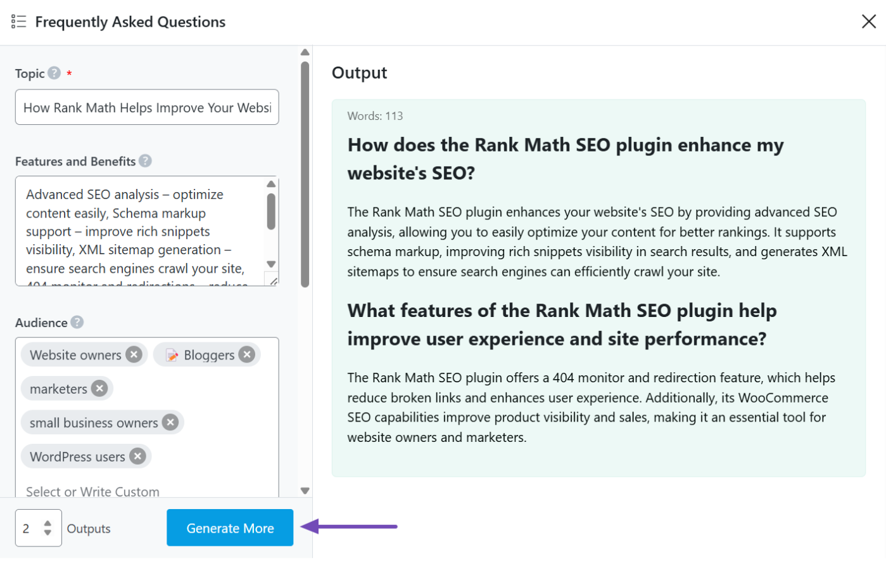
Task: Decrease the Outputs count with down arrow
Action: click(47, 533)
